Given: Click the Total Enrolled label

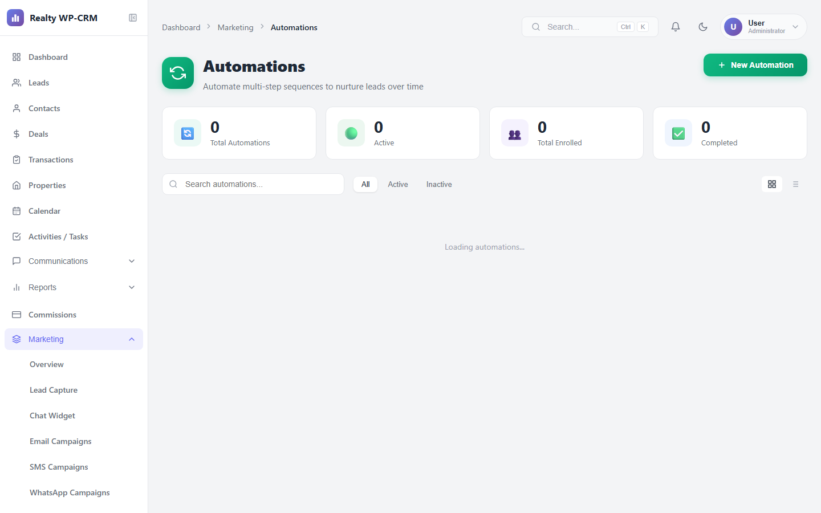Looking at the screenshot, I should [x=560, y=143].
